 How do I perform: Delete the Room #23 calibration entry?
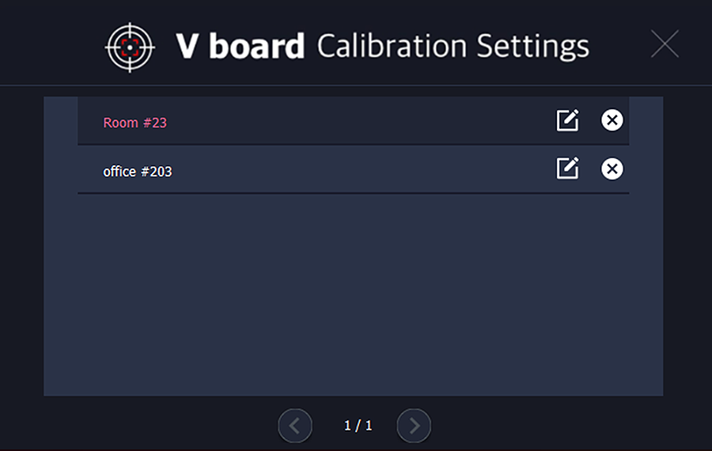tap(612, 120)
